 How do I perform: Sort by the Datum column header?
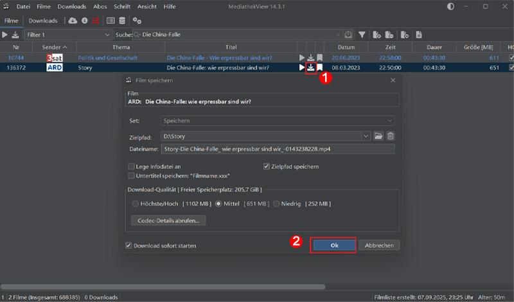(x=346, y=47)
